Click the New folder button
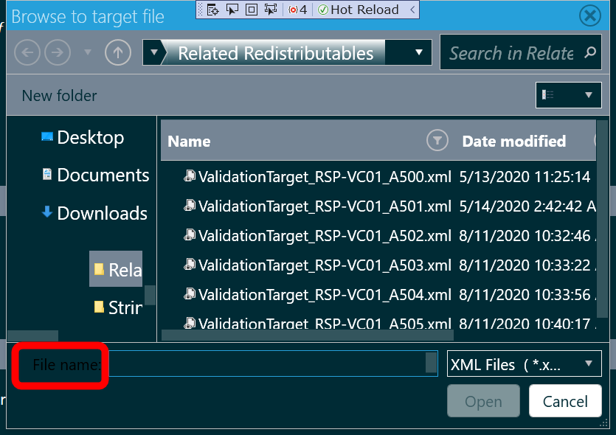 point(59,95)
